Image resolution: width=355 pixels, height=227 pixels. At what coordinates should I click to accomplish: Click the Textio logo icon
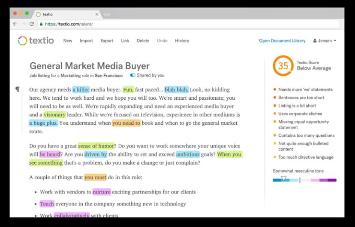pyautogui.click(x=22, y=41)
